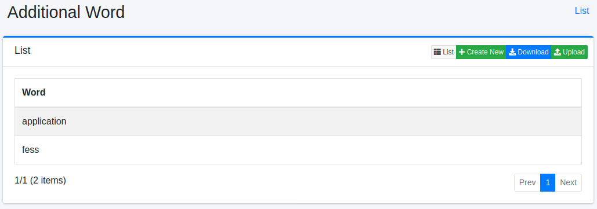Image resolution: width=597 pixels, height=209 pixels.
Task: Open the application word row
Action: [x=298, y=121]
